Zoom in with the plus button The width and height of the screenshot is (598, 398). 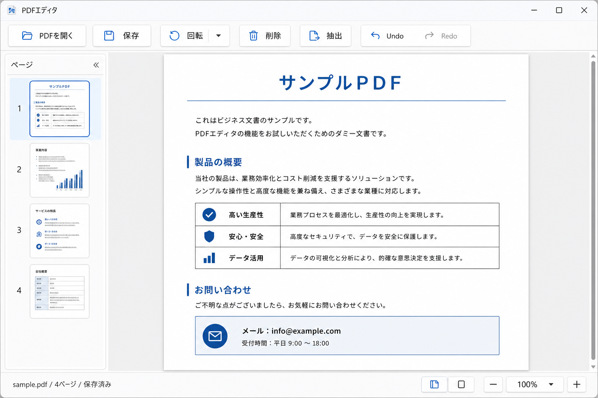pos(577,384)
